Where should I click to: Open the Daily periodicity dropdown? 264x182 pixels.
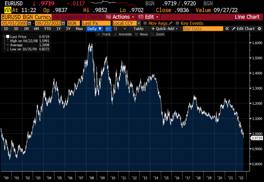[94, 29]
